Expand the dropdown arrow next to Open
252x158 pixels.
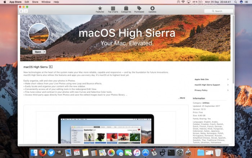pyautogui.click(x=45, y=52)
